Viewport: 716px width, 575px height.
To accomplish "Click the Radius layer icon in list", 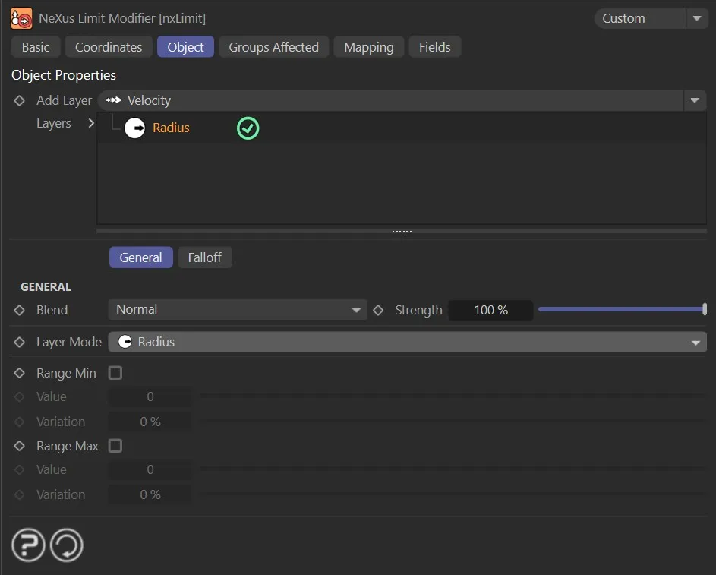I will point(134,128).
